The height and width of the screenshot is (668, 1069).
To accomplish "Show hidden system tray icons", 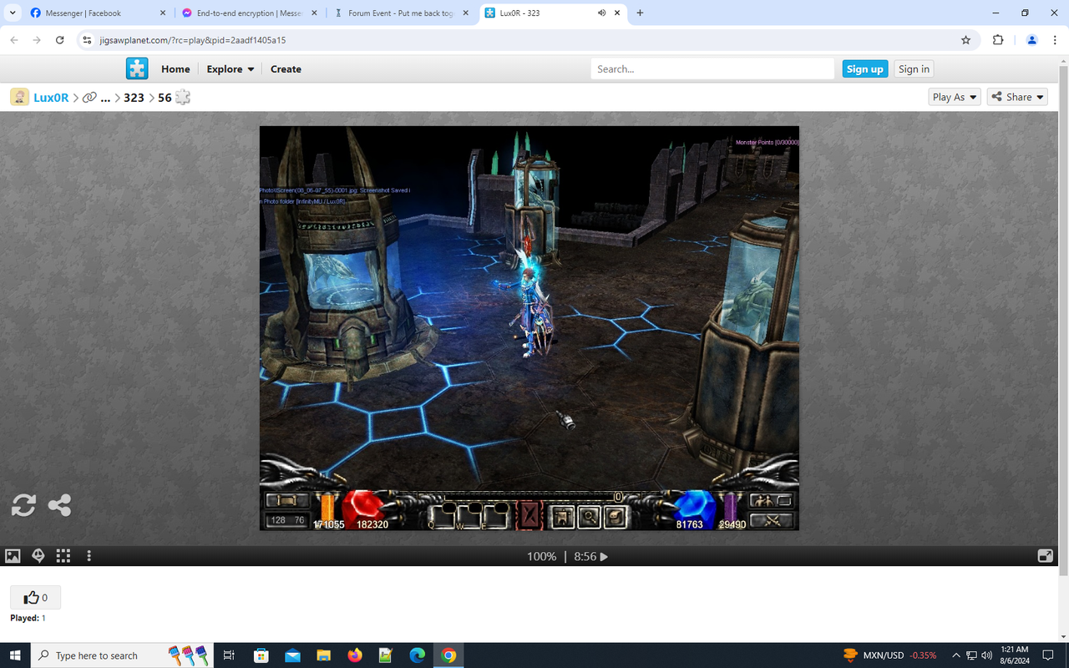I will coord(955,655).
